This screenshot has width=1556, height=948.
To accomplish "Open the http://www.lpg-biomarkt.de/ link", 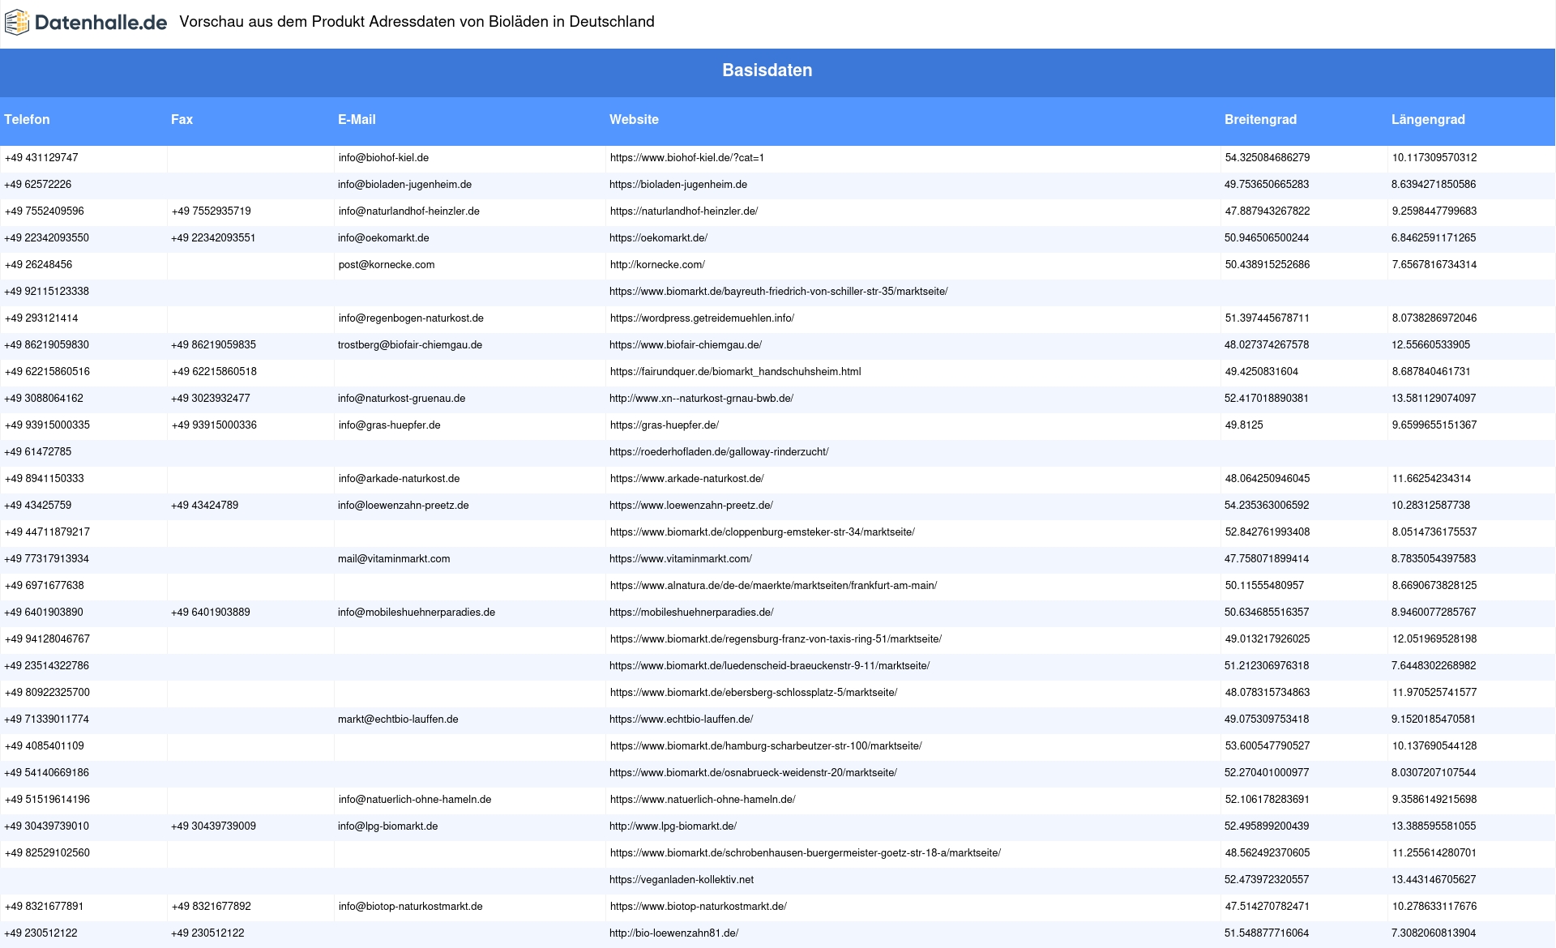I will 673,826.
